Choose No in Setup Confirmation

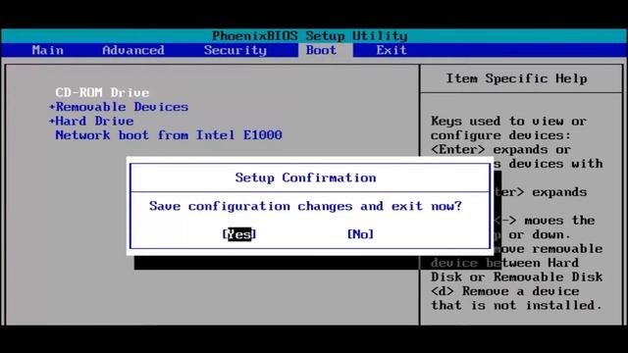(x=360, y=234)
